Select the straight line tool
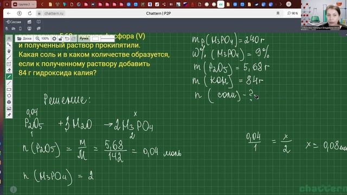Image resolution: width=347 pixels, height=195 pixels. click(9, 83)
